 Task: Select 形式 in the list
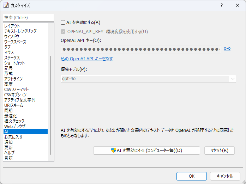coord(25,74)
